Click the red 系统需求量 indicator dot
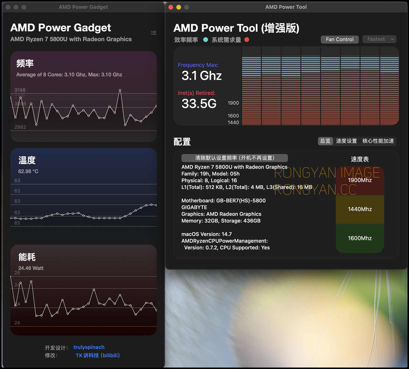This screenshot has height=369, width=409. pyautogui.click(x=247, y=40)
